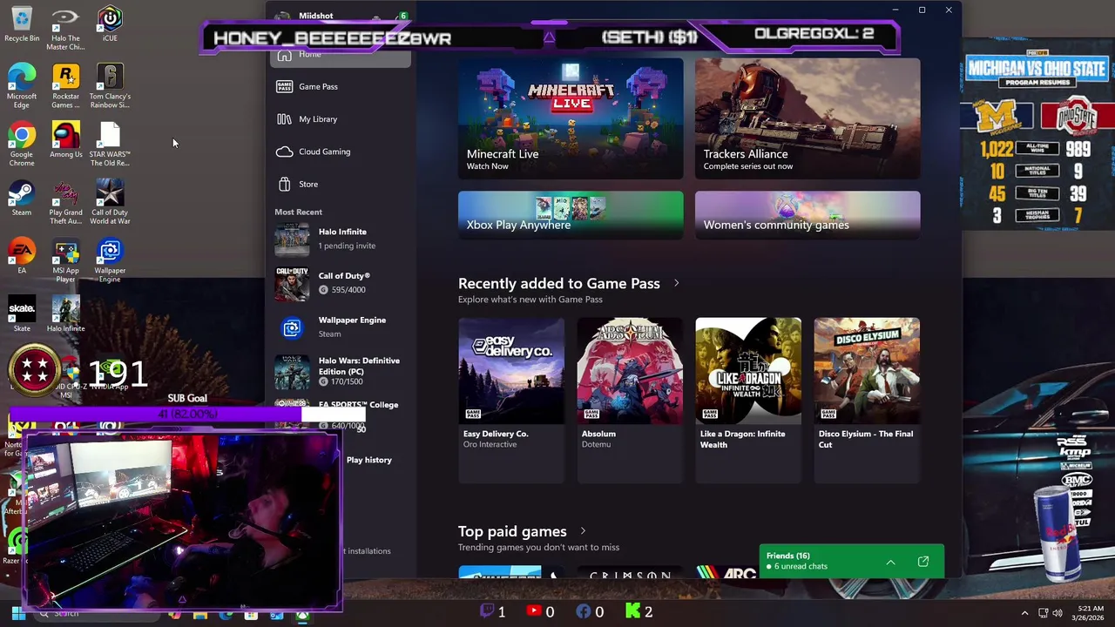This screenshot has width=1115, height=627.
Task: Open the Recycle Bin desktop icon
Action: 22,24
